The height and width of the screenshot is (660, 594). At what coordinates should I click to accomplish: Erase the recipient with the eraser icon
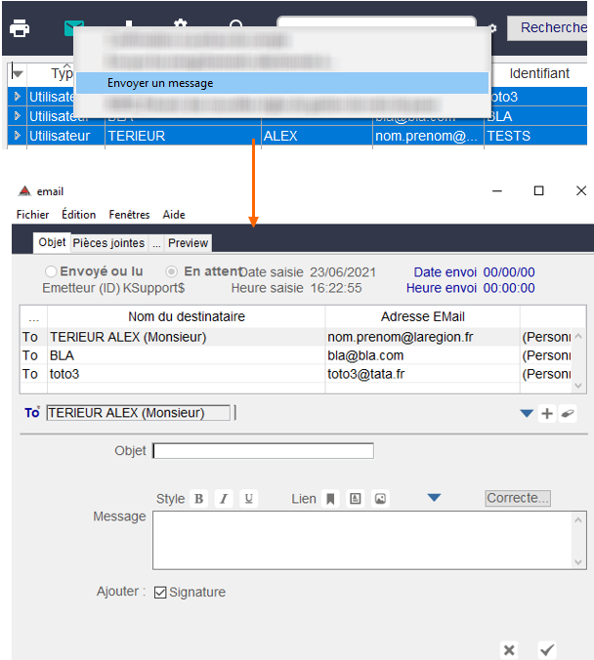[x=568, y=413]
